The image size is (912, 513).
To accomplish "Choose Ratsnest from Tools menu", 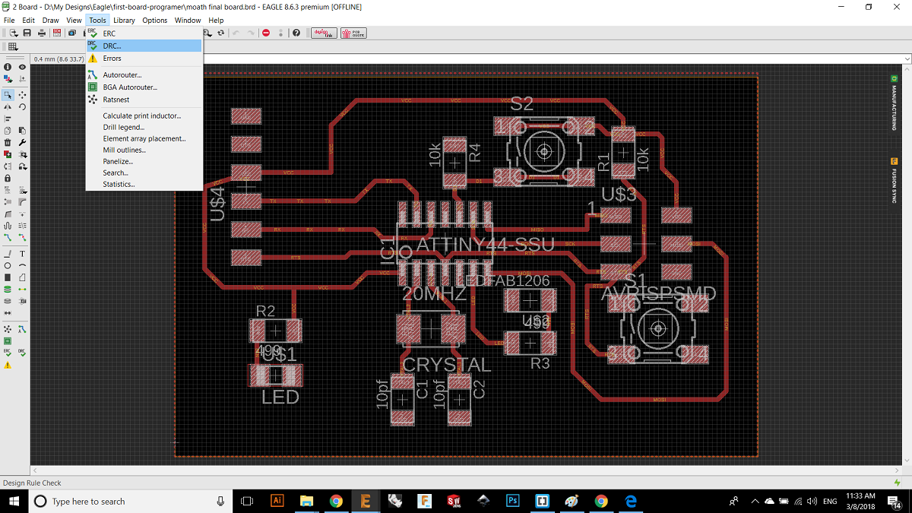I will [x=144, y=100].
